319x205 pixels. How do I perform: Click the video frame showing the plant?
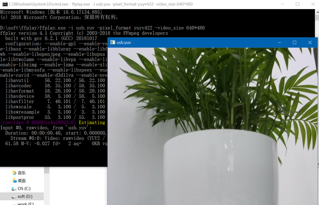[x=213, y=126]
